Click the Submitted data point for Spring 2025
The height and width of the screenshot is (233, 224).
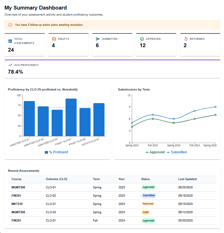[x=215, y=107]
